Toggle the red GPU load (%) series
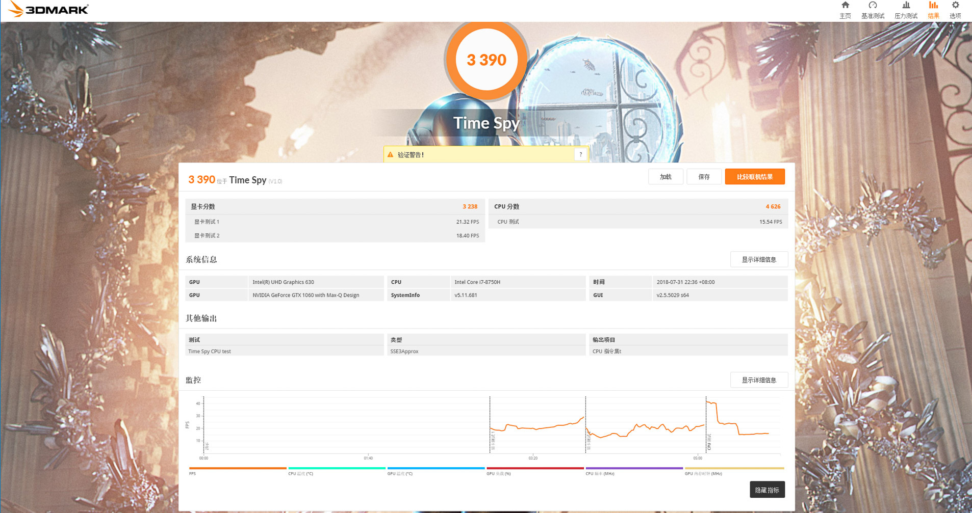This screenshot has width=972, height=513. tap(535, 468)
